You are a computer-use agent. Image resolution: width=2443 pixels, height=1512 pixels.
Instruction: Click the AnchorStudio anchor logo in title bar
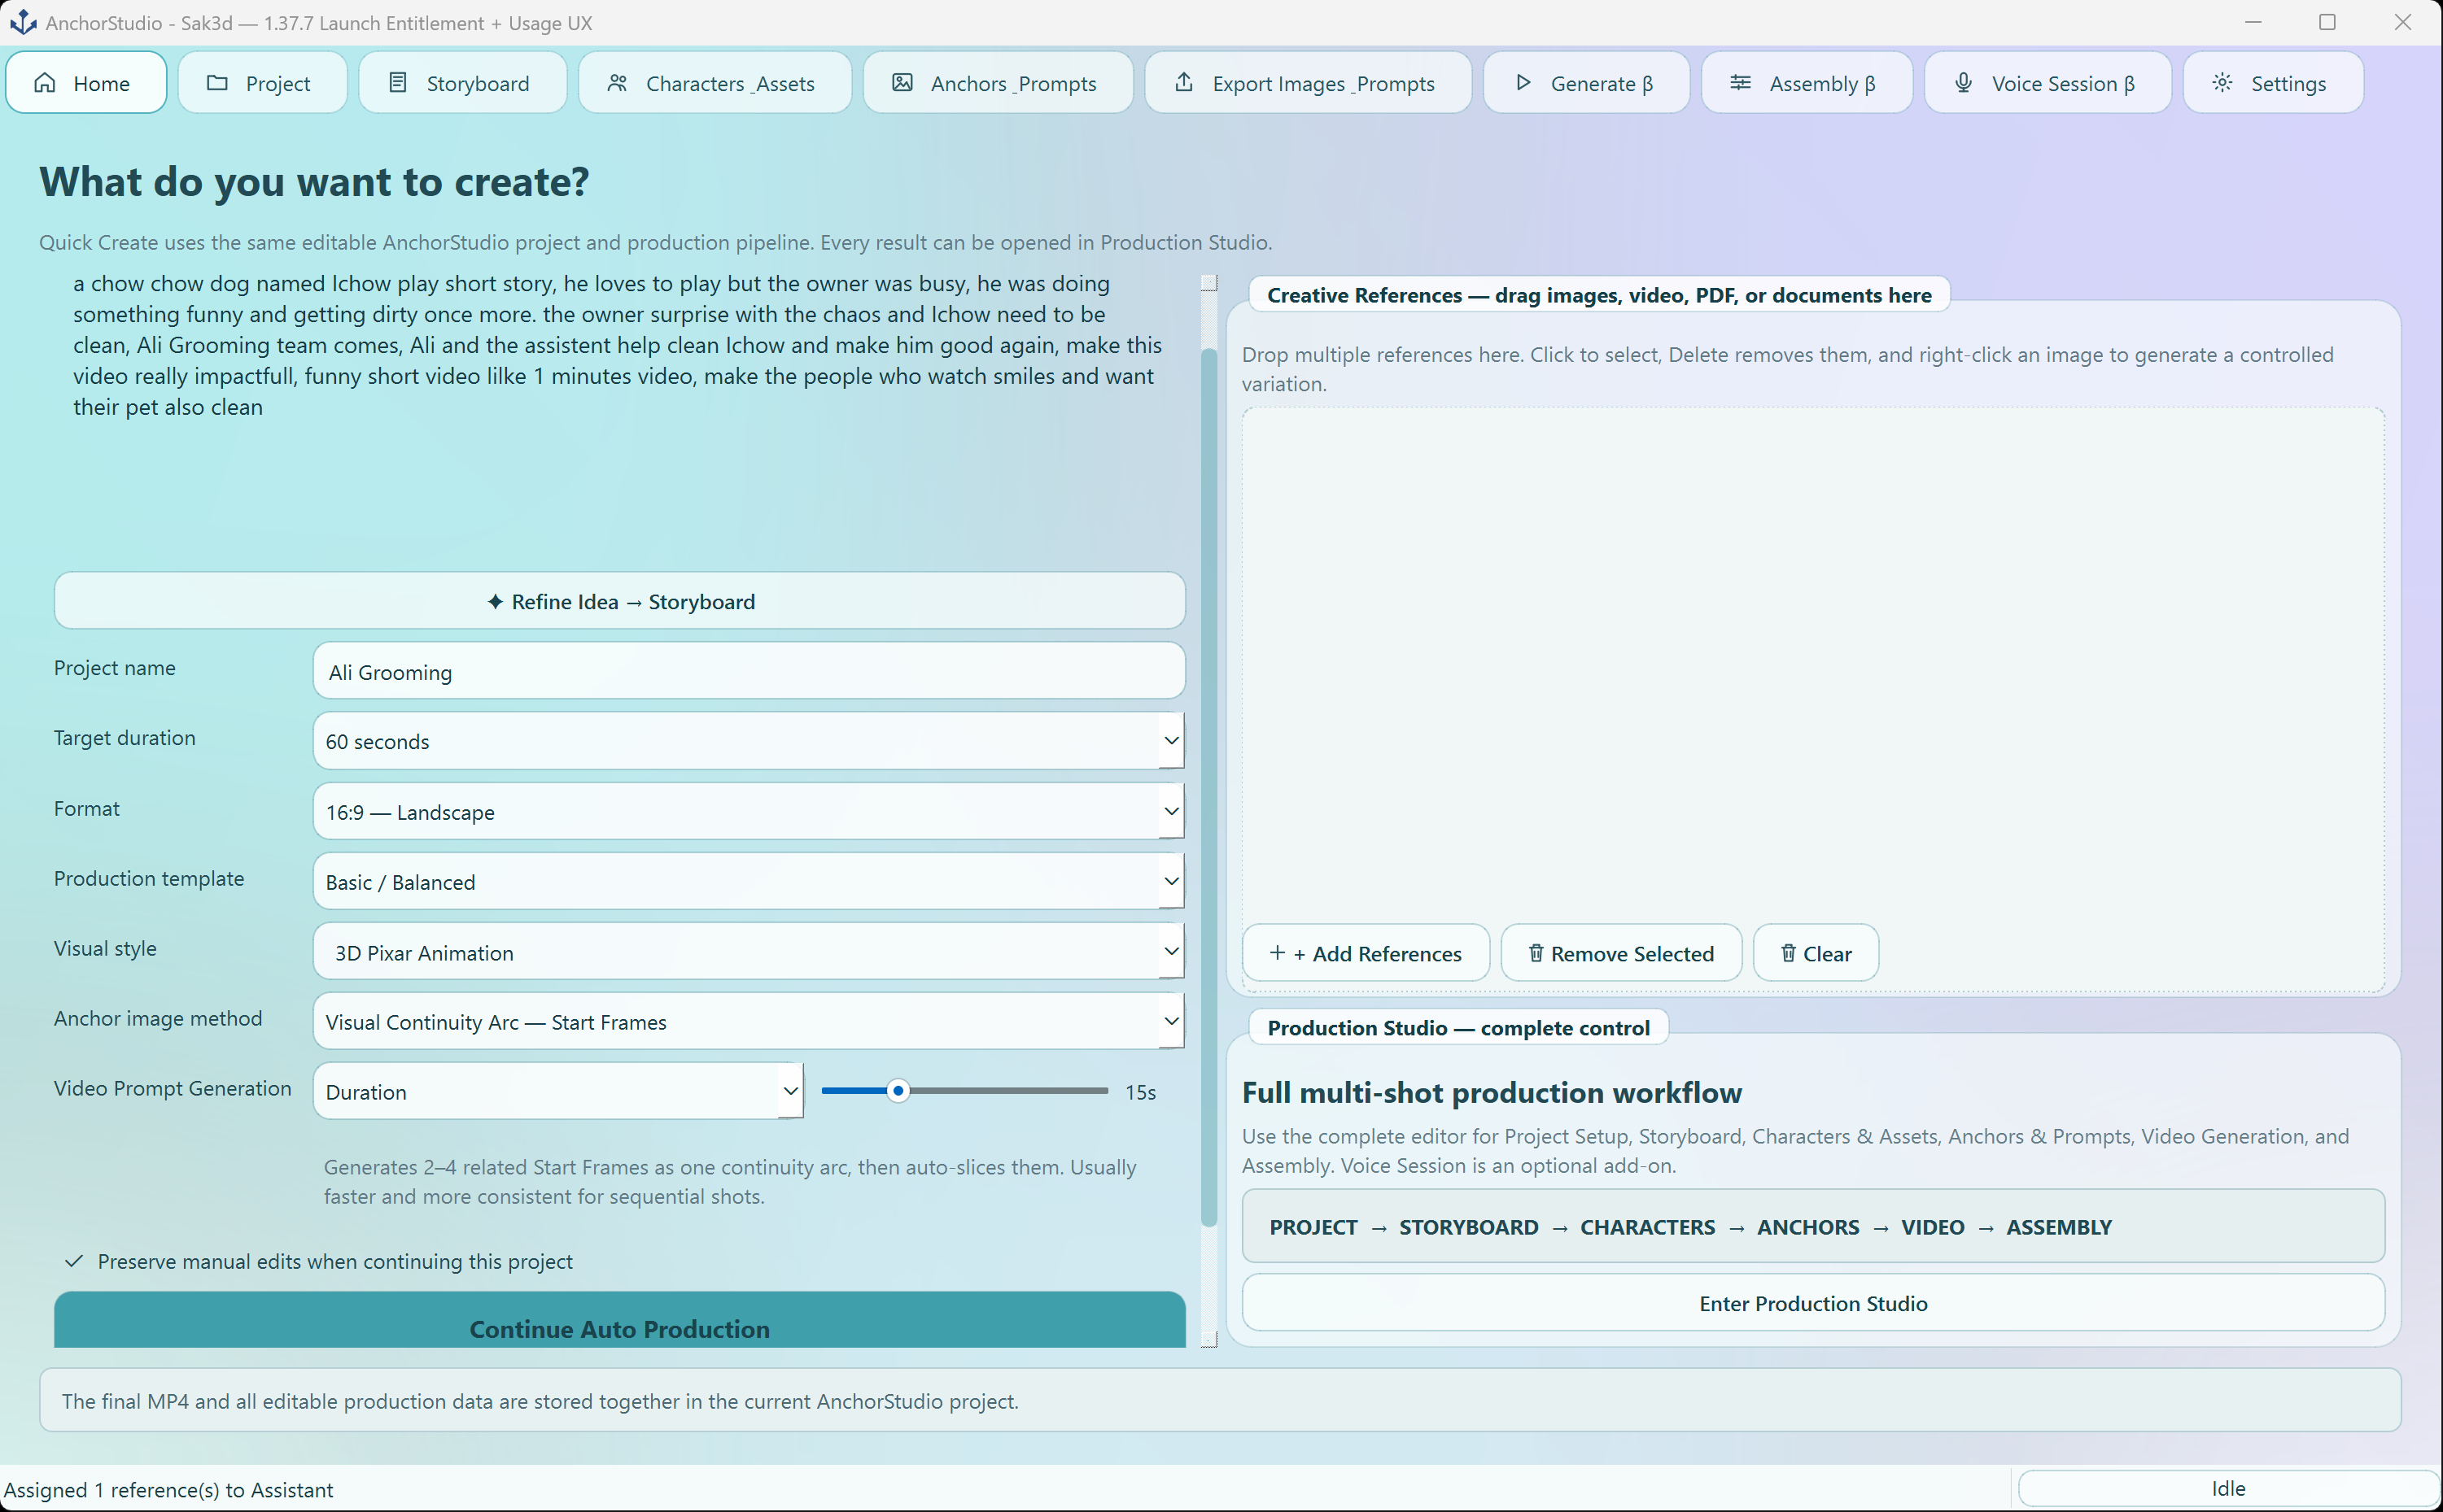(23, 22)
